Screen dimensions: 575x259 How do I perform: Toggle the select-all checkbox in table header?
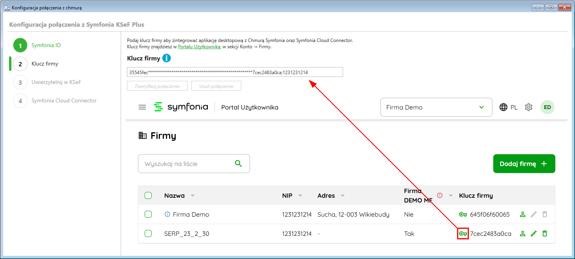coord(148,195)
